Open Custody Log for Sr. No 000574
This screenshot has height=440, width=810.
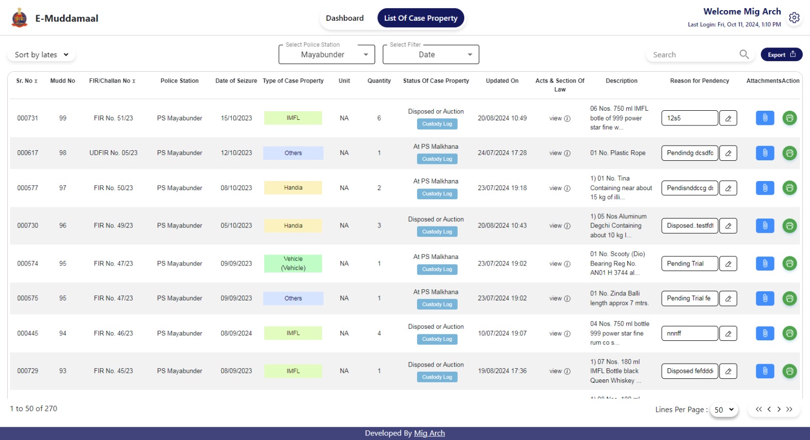[x=437, y=269]
